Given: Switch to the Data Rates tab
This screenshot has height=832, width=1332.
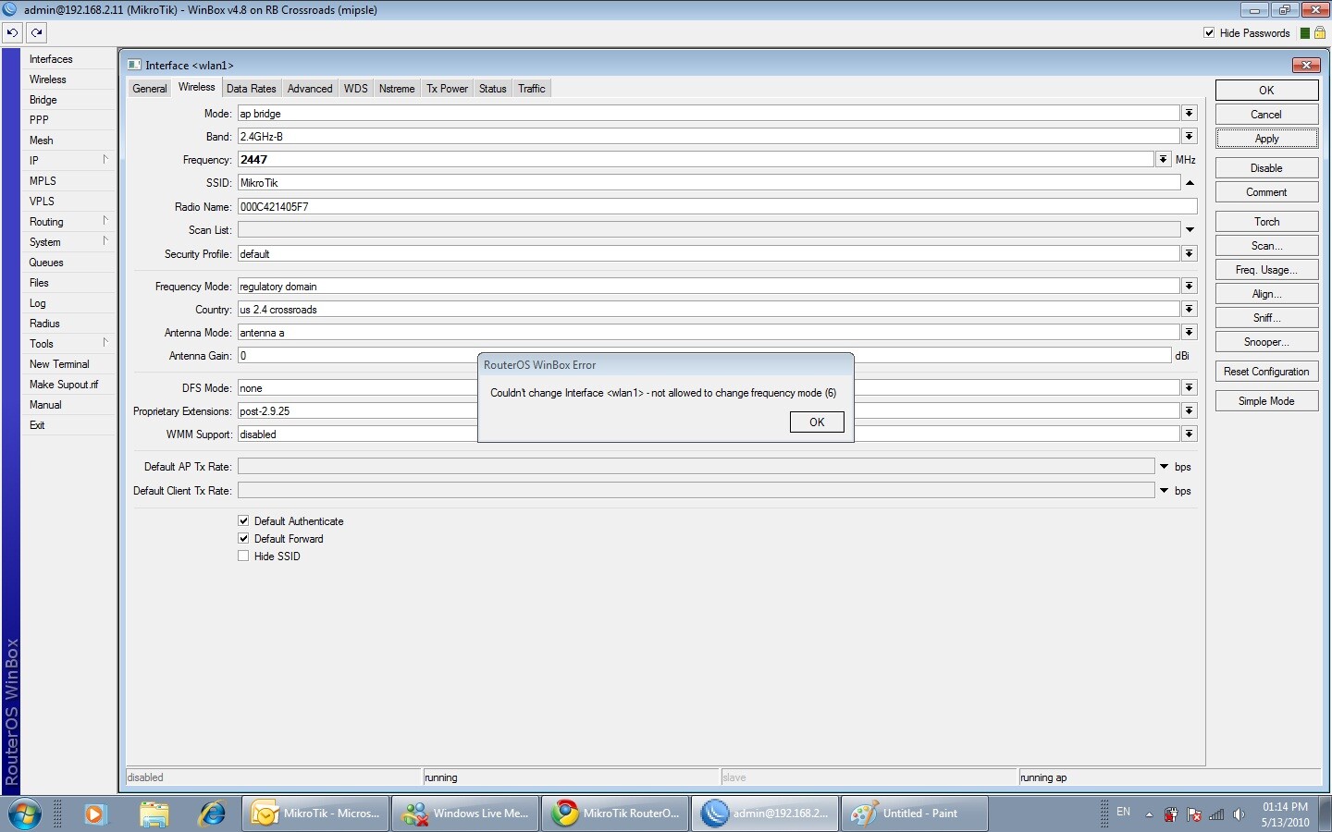Looking at the screenshot, I should [251, 88].
